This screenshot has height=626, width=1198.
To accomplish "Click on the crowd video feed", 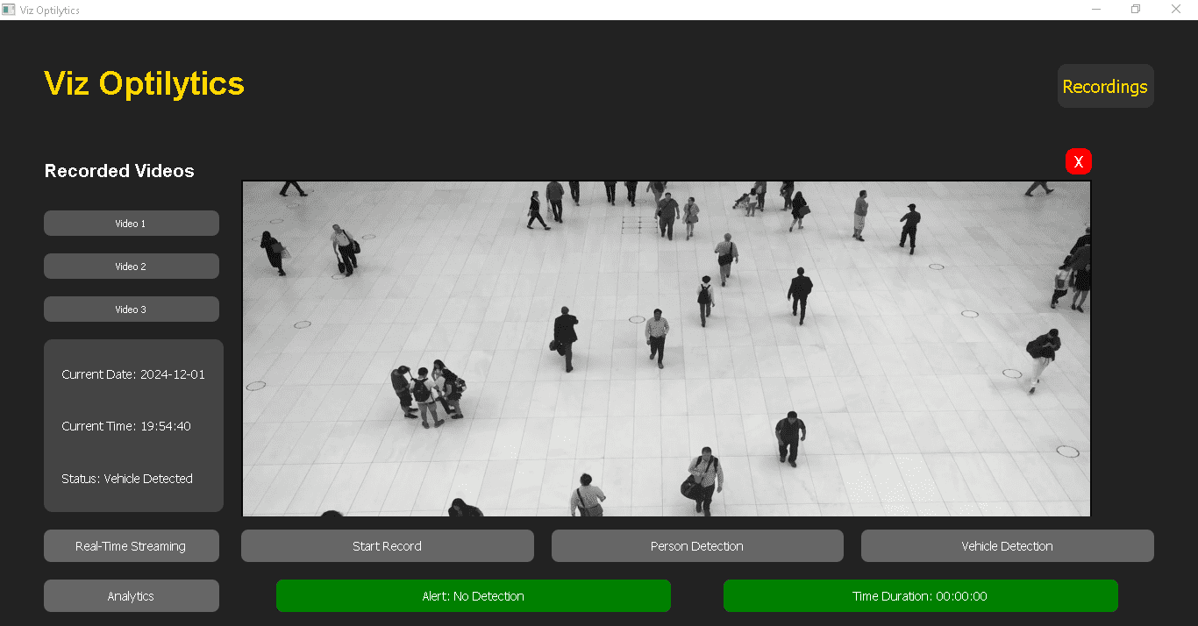I will click(667, 349).
